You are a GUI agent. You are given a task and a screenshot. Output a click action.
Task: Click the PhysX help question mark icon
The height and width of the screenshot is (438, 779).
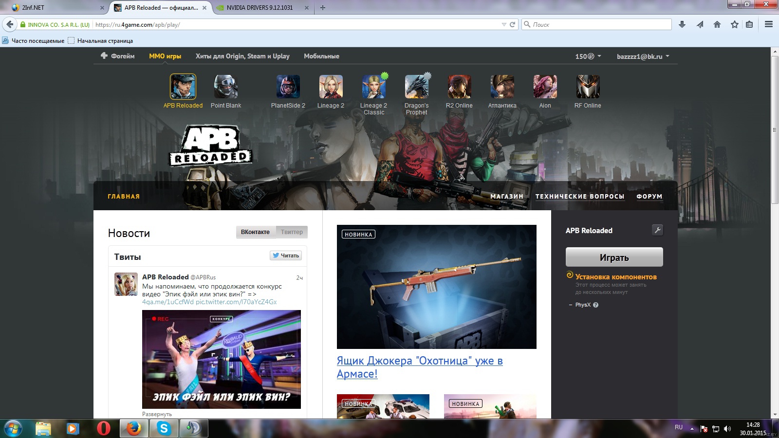(x=595, y=305)
